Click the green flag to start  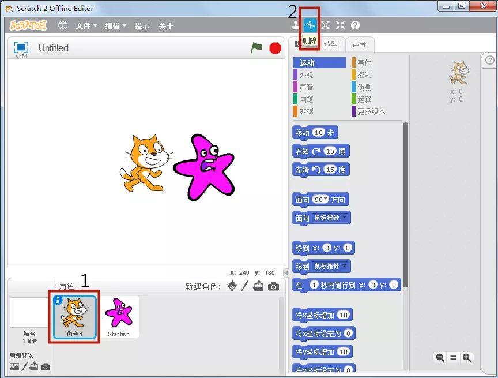[256, 48]
